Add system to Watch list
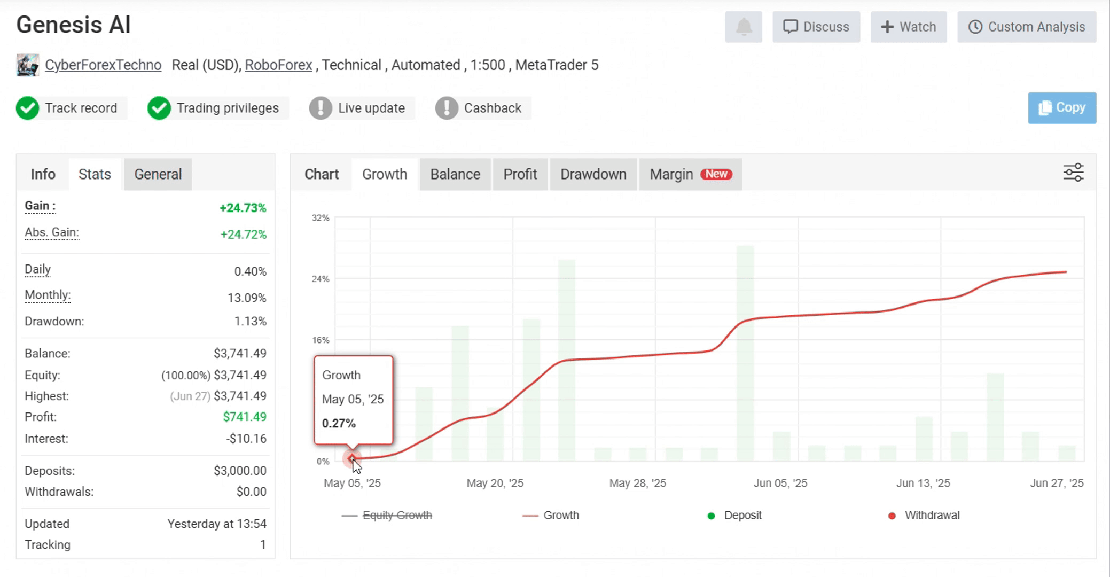Image resolution: width=1110 pixels, height=577 pixels. point(909,27)
